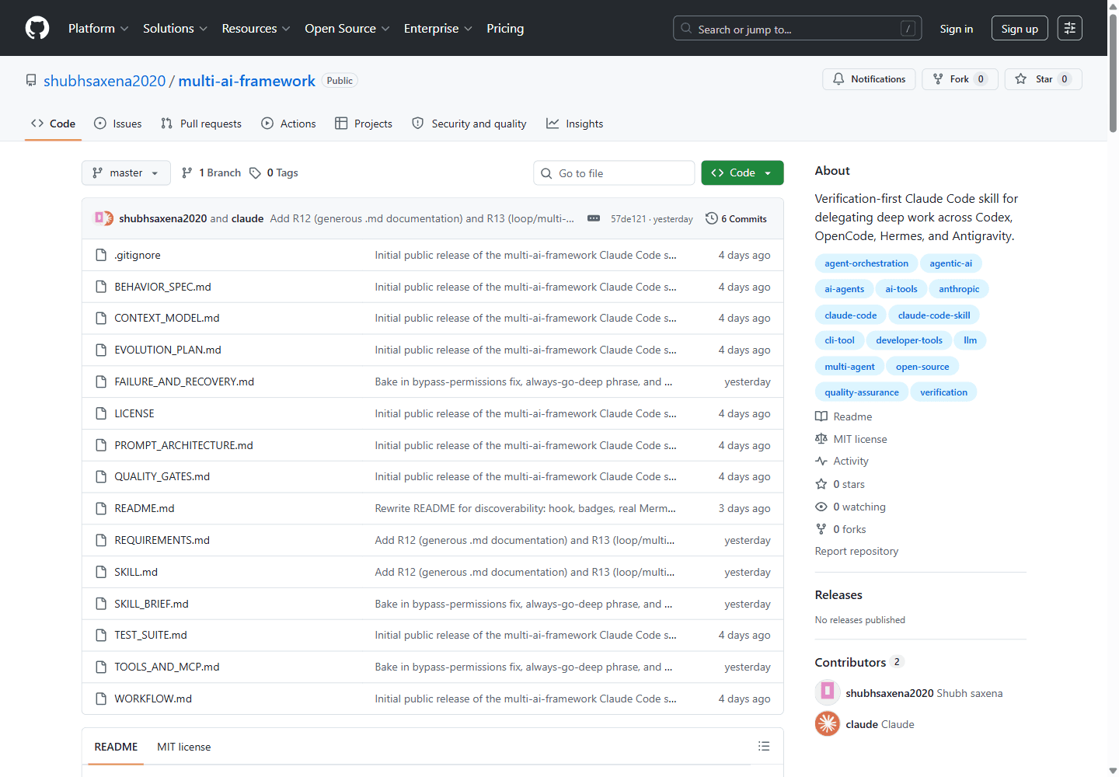Expand the Platform menu
Image resolution: width=1119 pixels, height=777 pixels.
pyautogui.click(x=98, y=28)
